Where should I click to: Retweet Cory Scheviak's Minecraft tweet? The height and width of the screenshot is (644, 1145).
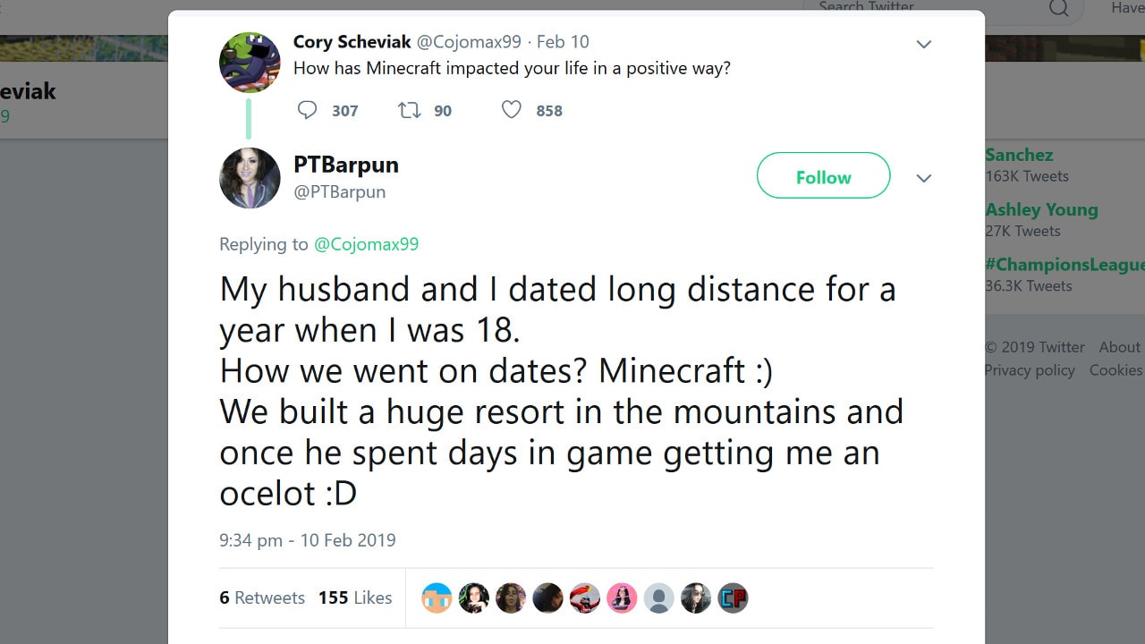(x=409, y=110)
